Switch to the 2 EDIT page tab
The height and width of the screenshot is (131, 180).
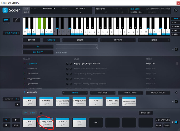click(x=176, y=23)
